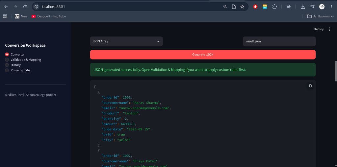The image size is (337, 167).
Task: Click the localhost:8501 address bar
Action: (x=53, y=7)
